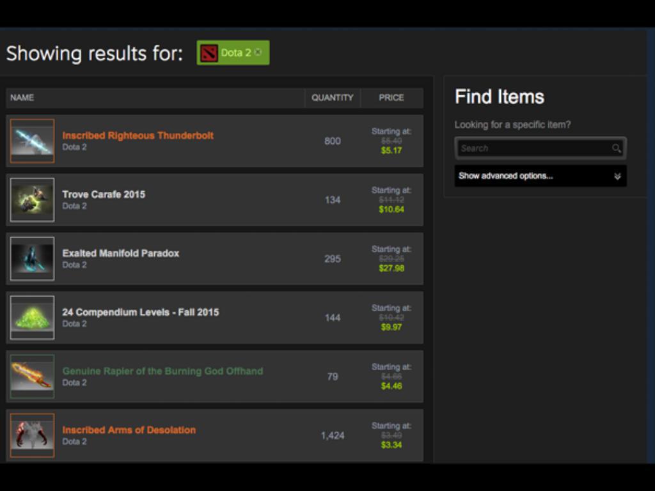Click the $27.98 price of Exalted Manifold Paradox
655x491 pixels.
click(x=391, y=269)
